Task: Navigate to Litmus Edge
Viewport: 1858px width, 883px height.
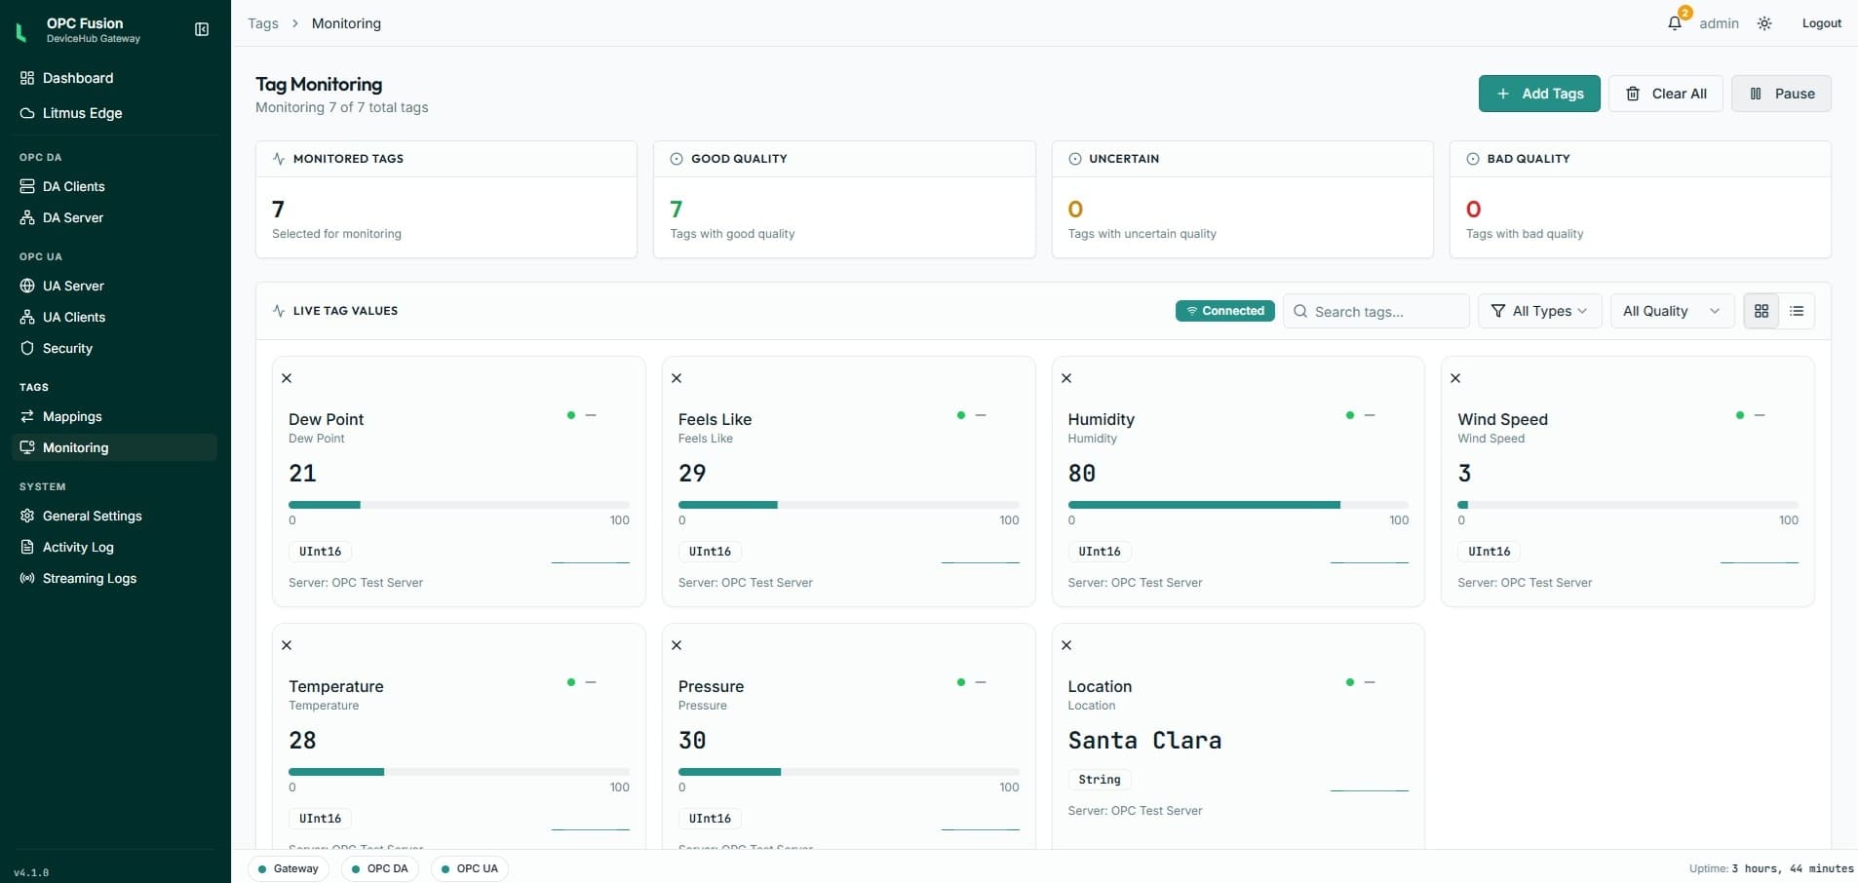Action: point(114,113)
